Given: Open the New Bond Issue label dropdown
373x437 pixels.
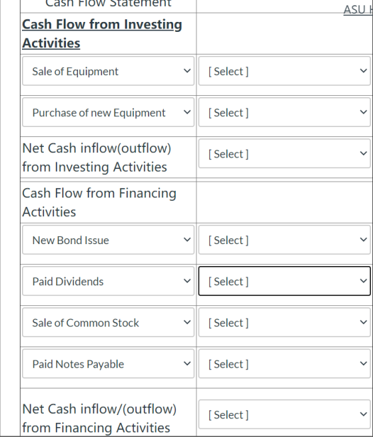Looking at the screenshot, I should 108,240.
